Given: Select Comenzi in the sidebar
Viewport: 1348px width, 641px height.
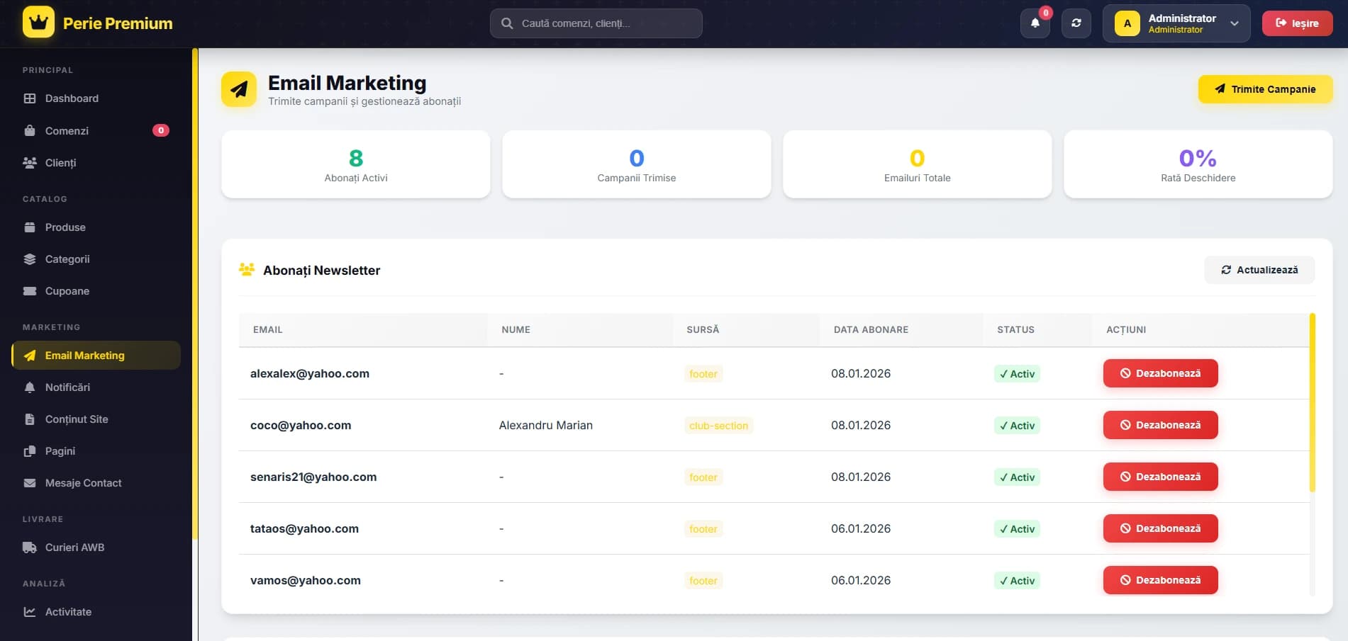Looking at the screenshot, I should click(x=66, y=130).
